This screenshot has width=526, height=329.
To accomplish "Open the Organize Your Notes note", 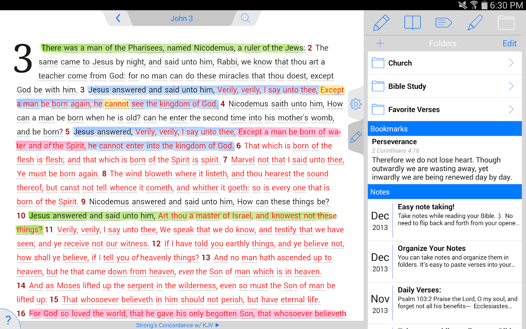I will 444,261.
